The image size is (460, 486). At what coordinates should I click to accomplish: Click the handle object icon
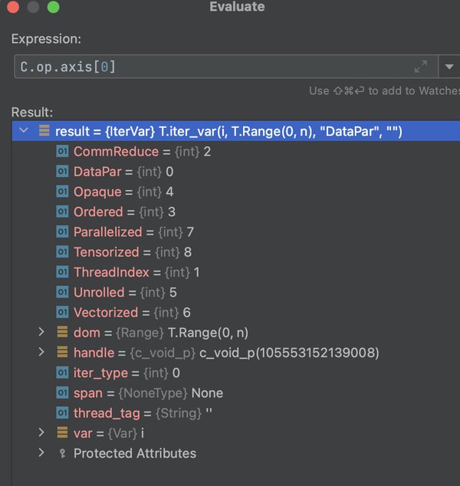coord(62,353)
